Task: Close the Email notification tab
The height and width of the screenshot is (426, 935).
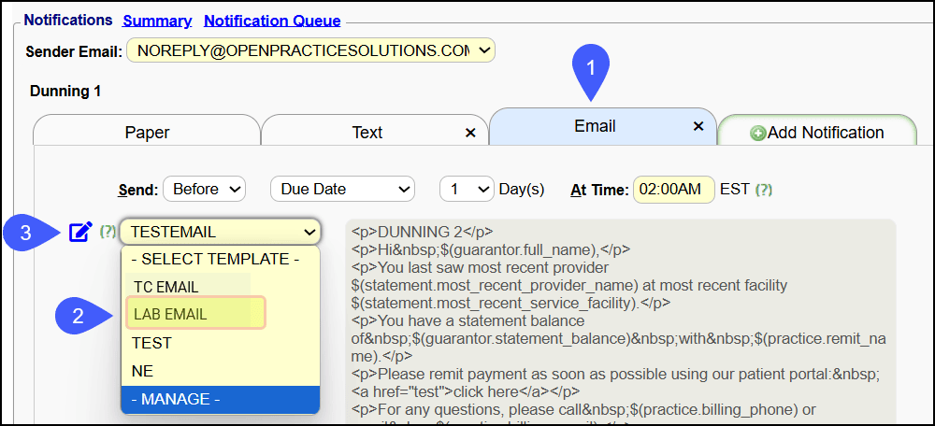Action: [698, 127]
